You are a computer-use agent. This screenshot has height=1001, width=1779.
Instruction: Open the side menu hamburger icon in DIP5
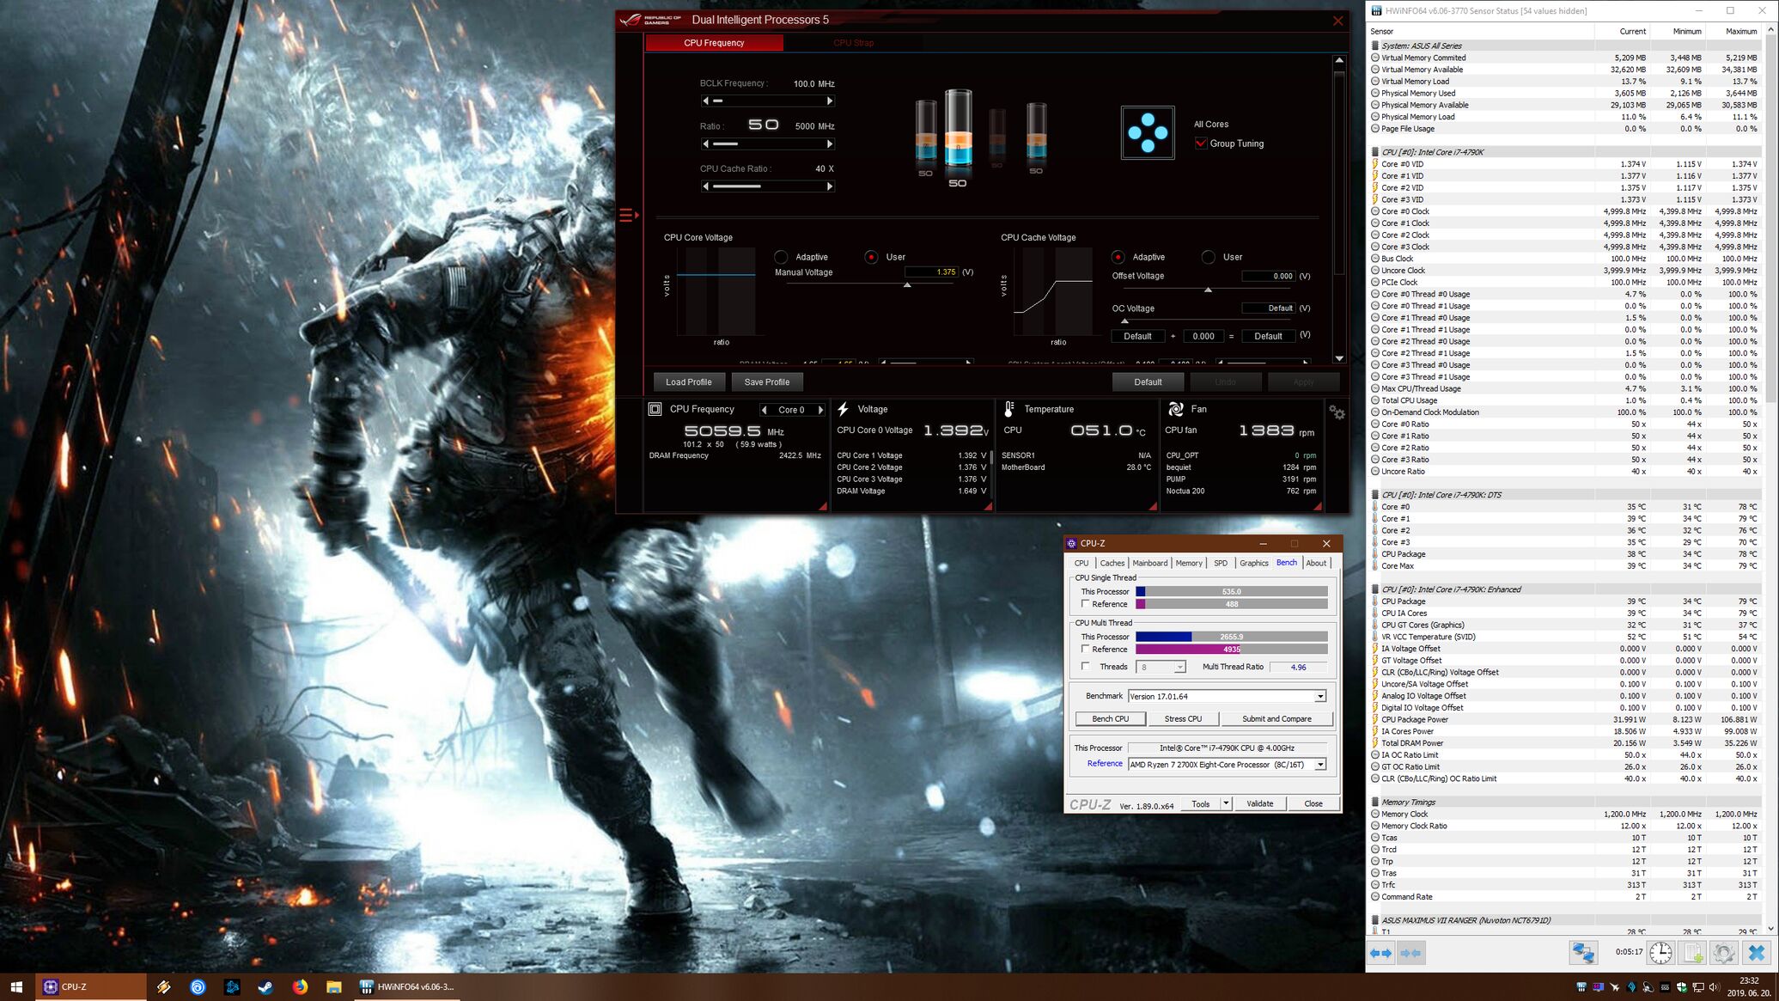tap(628, 215)
